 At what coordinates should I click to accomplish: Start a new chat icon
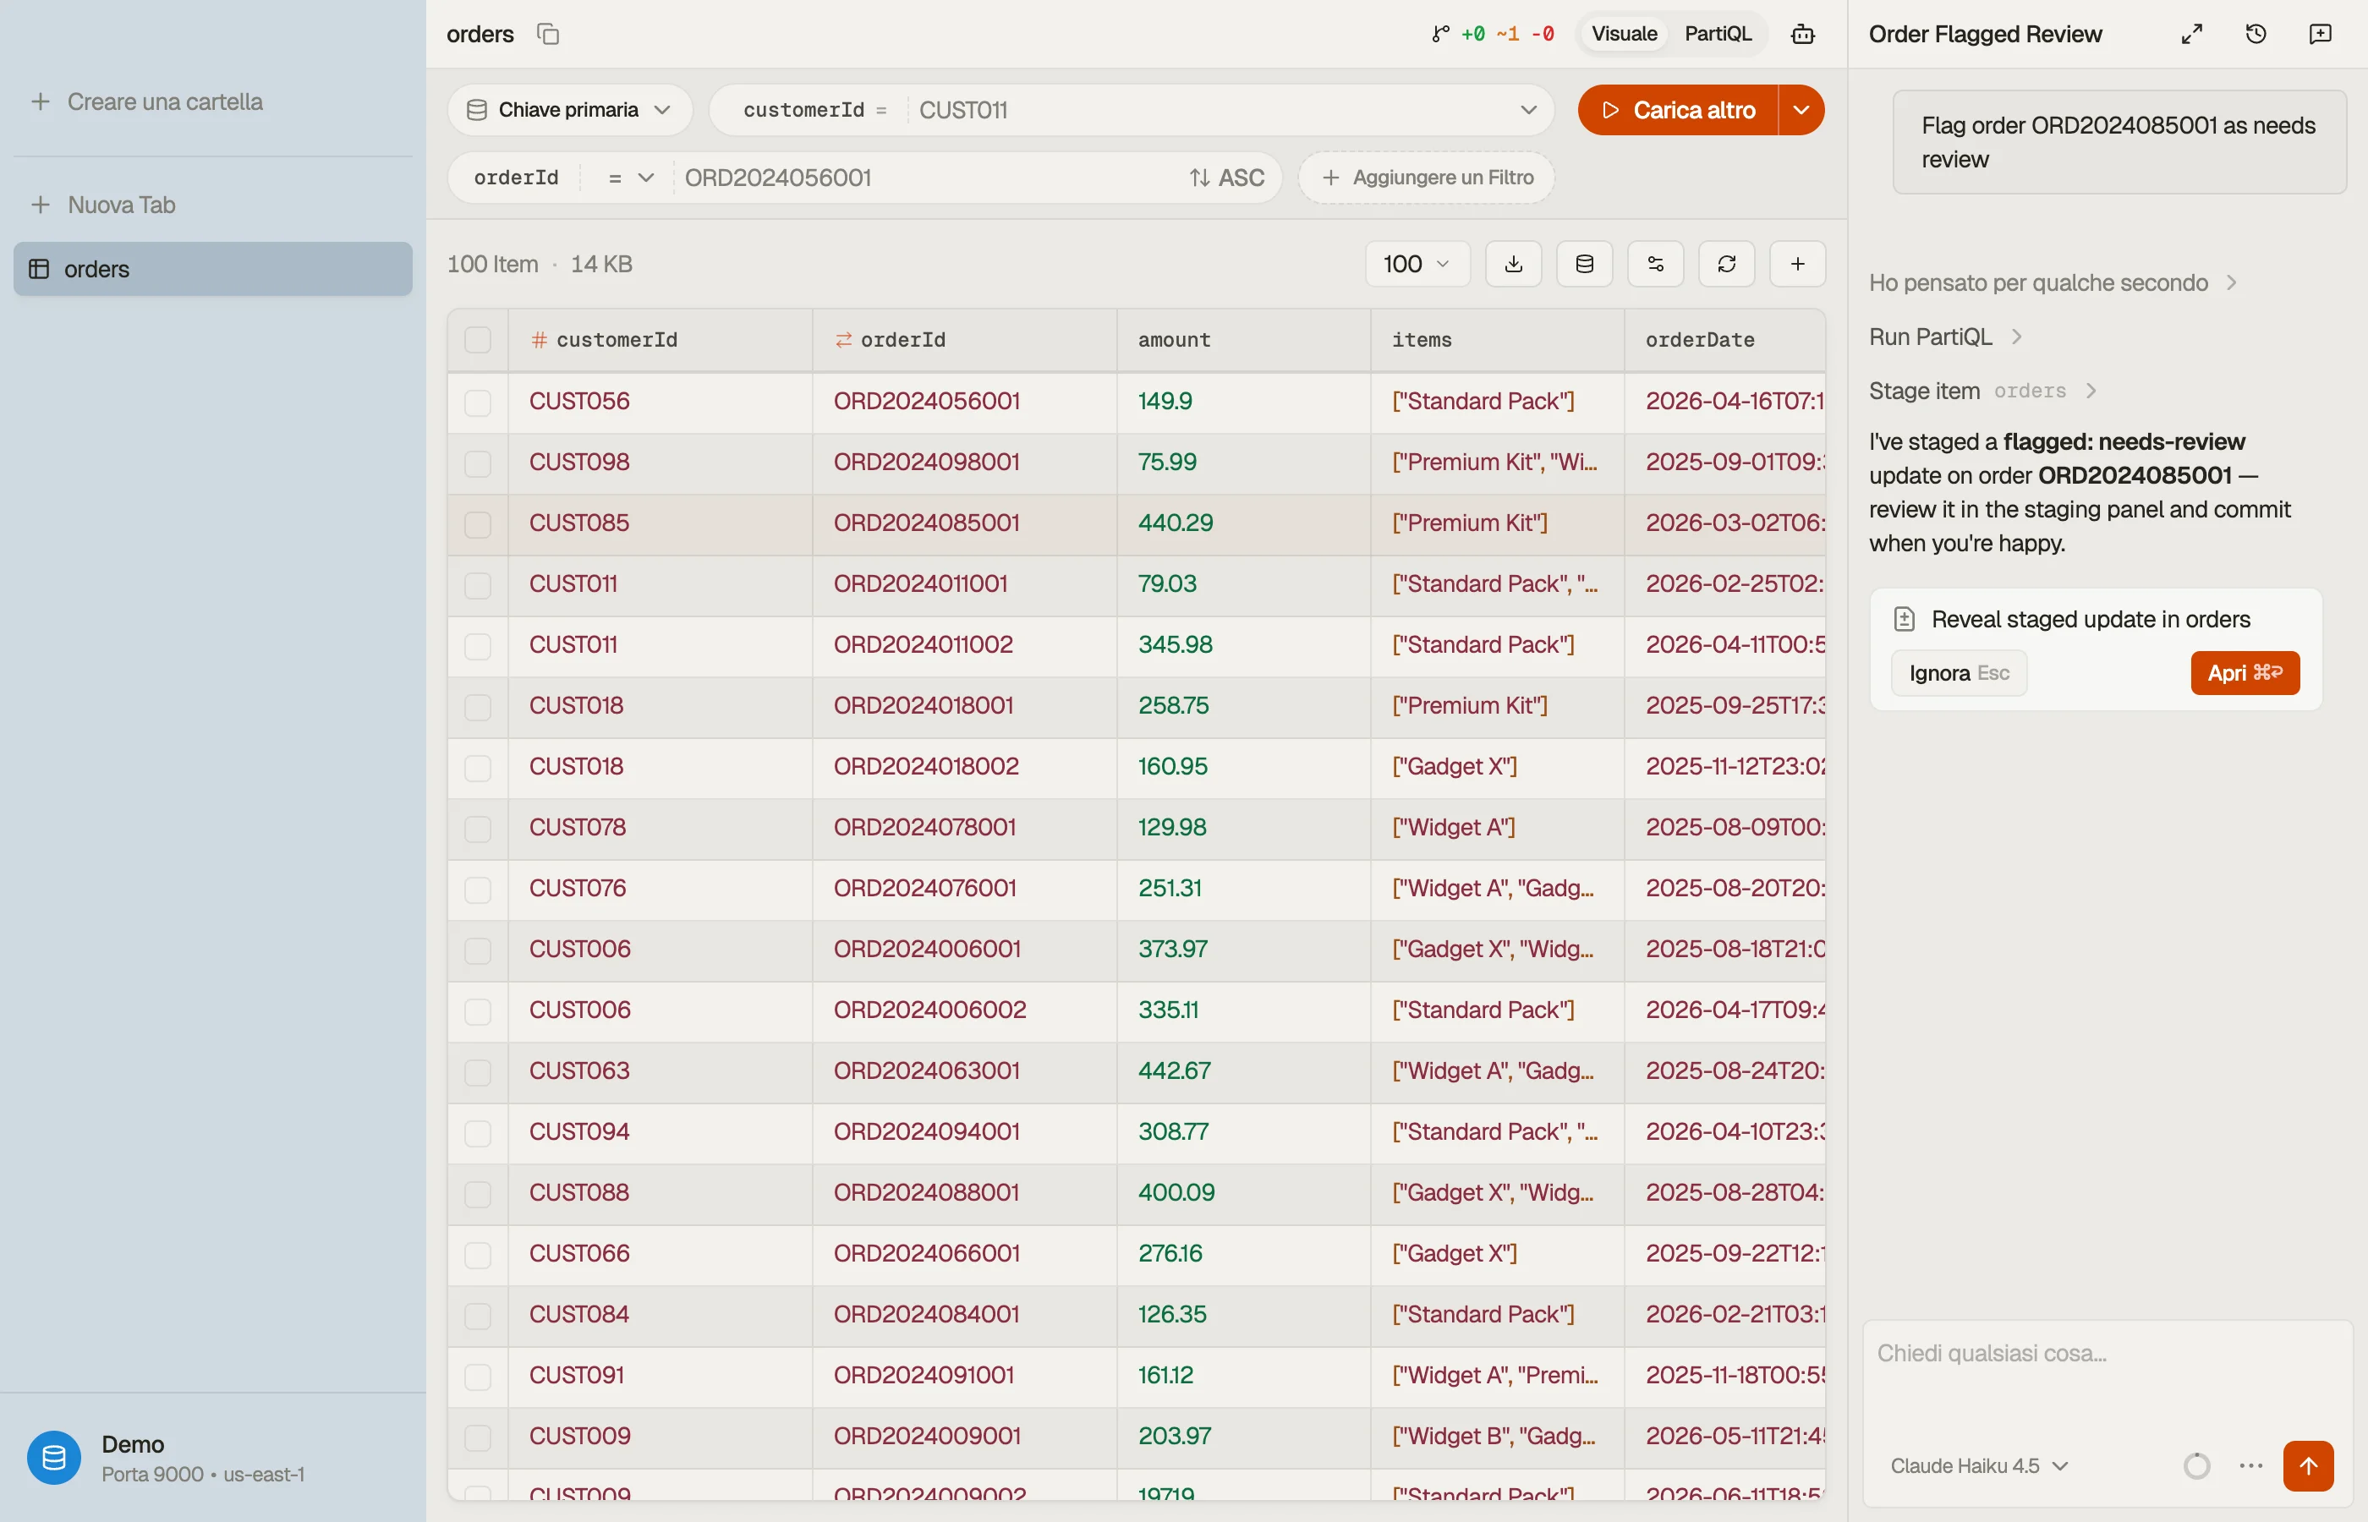point(2320,35)
